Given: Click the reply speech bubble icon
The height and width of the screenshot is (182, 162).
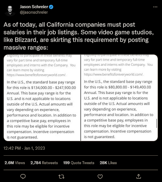Looking at the screenshot, I should (23, 176).
